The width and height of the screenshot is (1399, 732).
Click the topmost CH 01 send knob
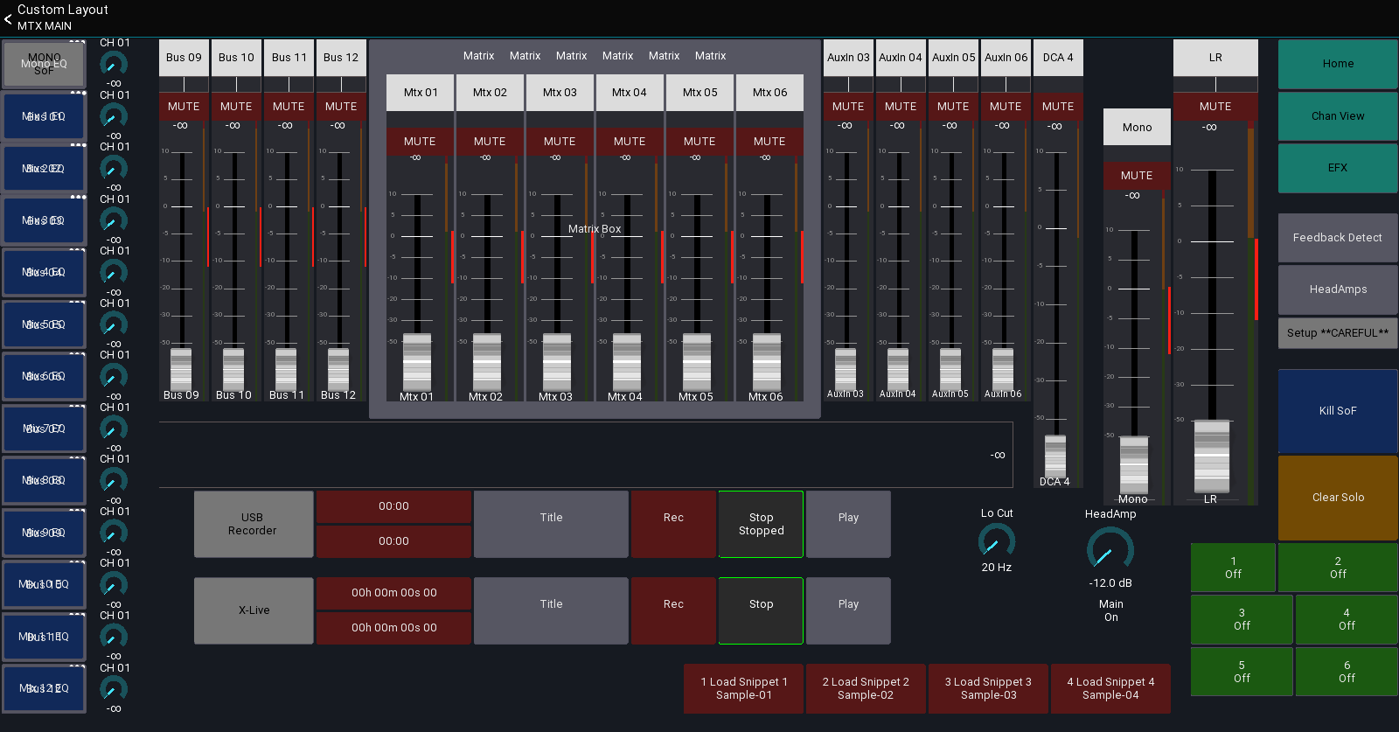(114, 64)
